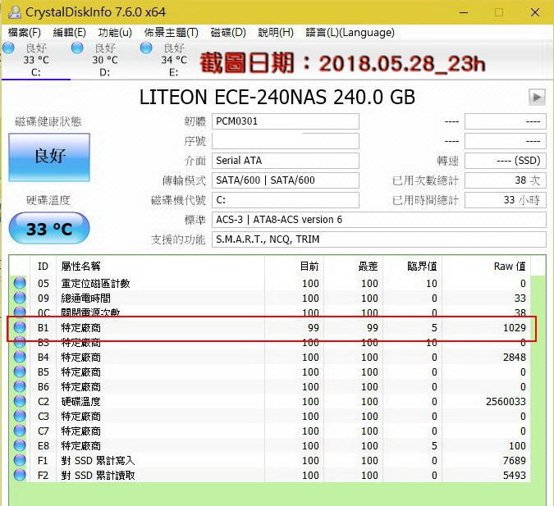
Task: Click status icon for attribute 05
Action: 20,283
